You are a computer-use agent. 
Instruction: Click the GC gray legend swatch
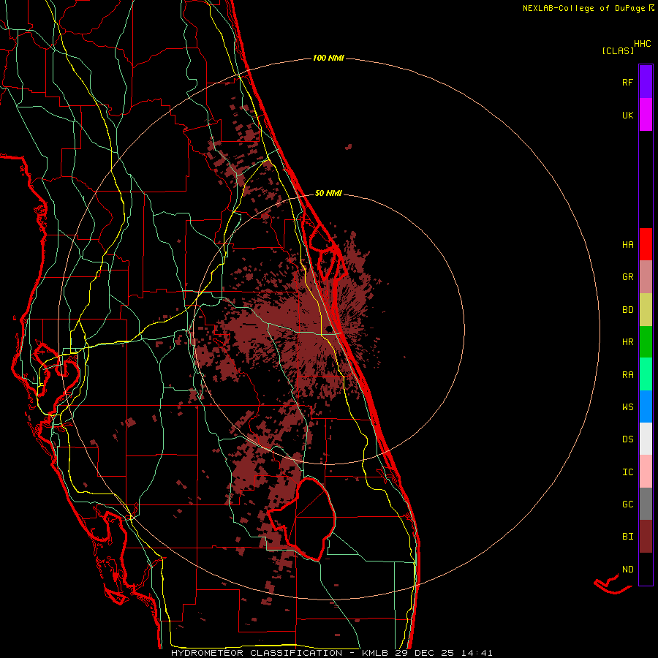[x=646, y=504]
